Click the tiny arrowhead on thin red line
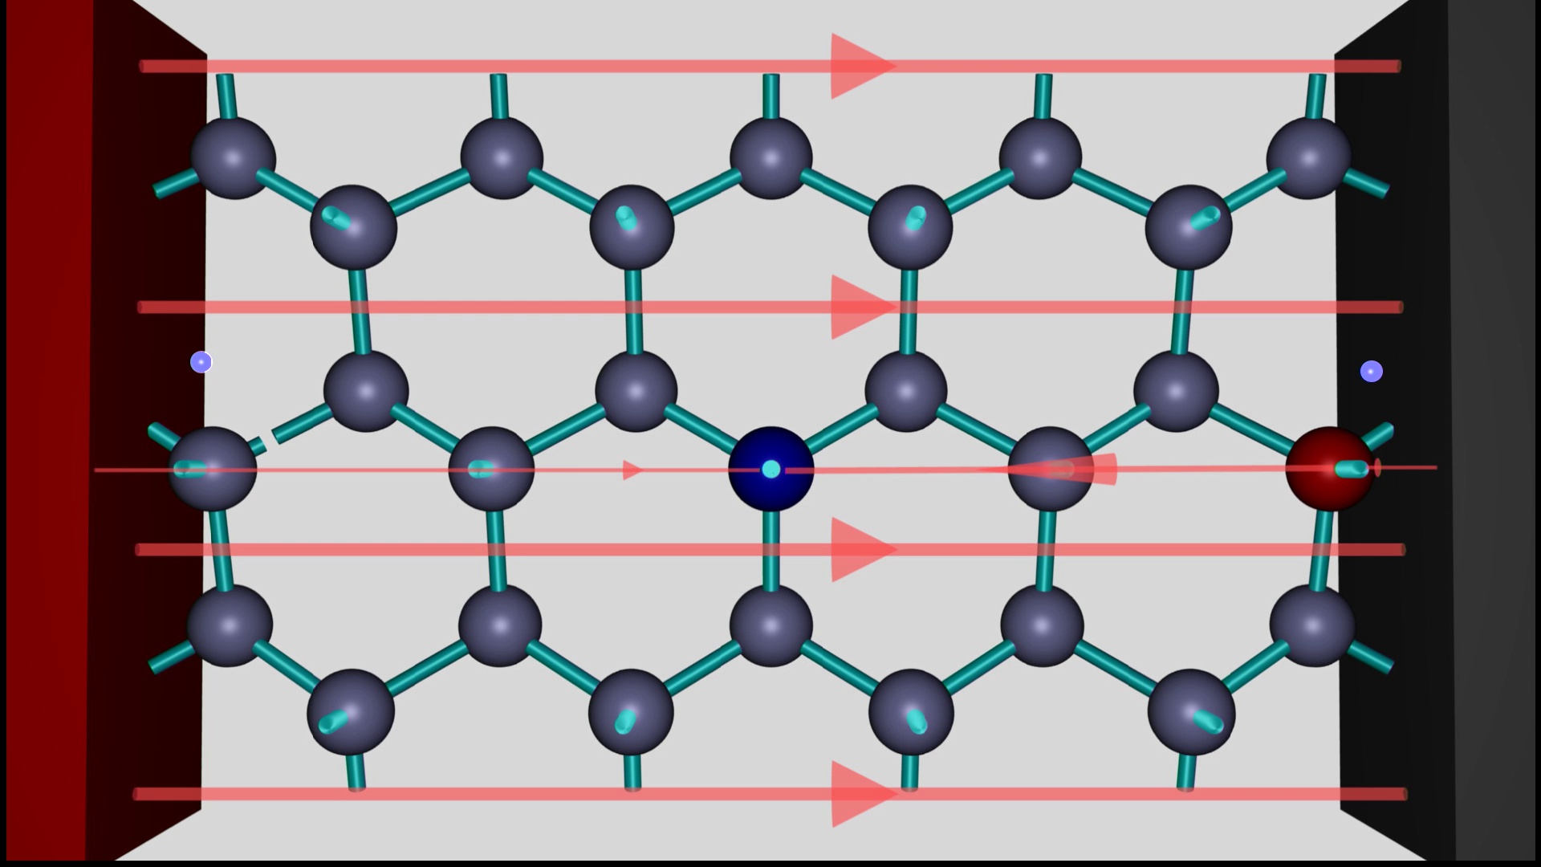The height and width of the screenshot is (867, 1541). click(632, 470)
